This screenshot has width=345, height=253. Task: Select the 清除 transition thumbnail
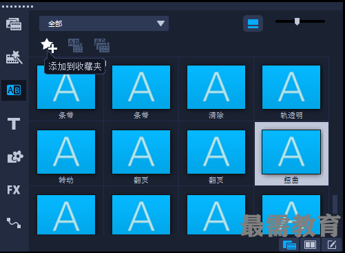click(x=216, y=87)
